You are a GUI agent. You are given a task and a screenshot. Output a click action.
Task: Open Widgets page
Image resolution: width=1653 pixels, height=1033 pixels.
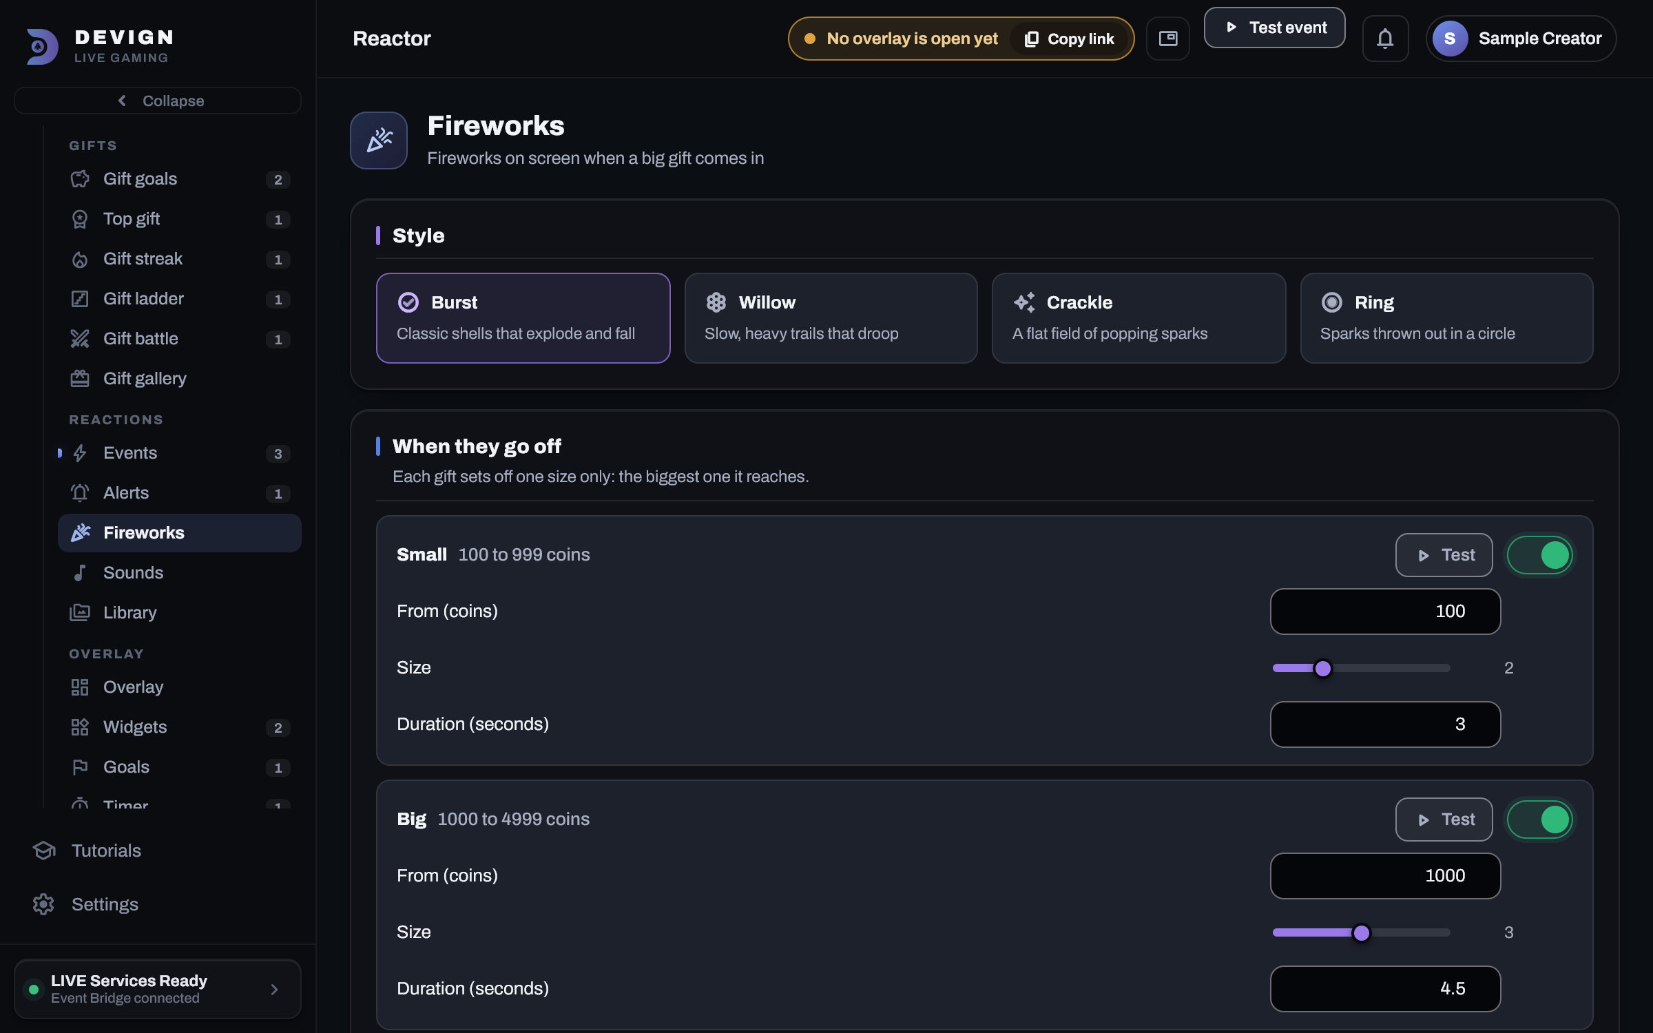(179, 727)
